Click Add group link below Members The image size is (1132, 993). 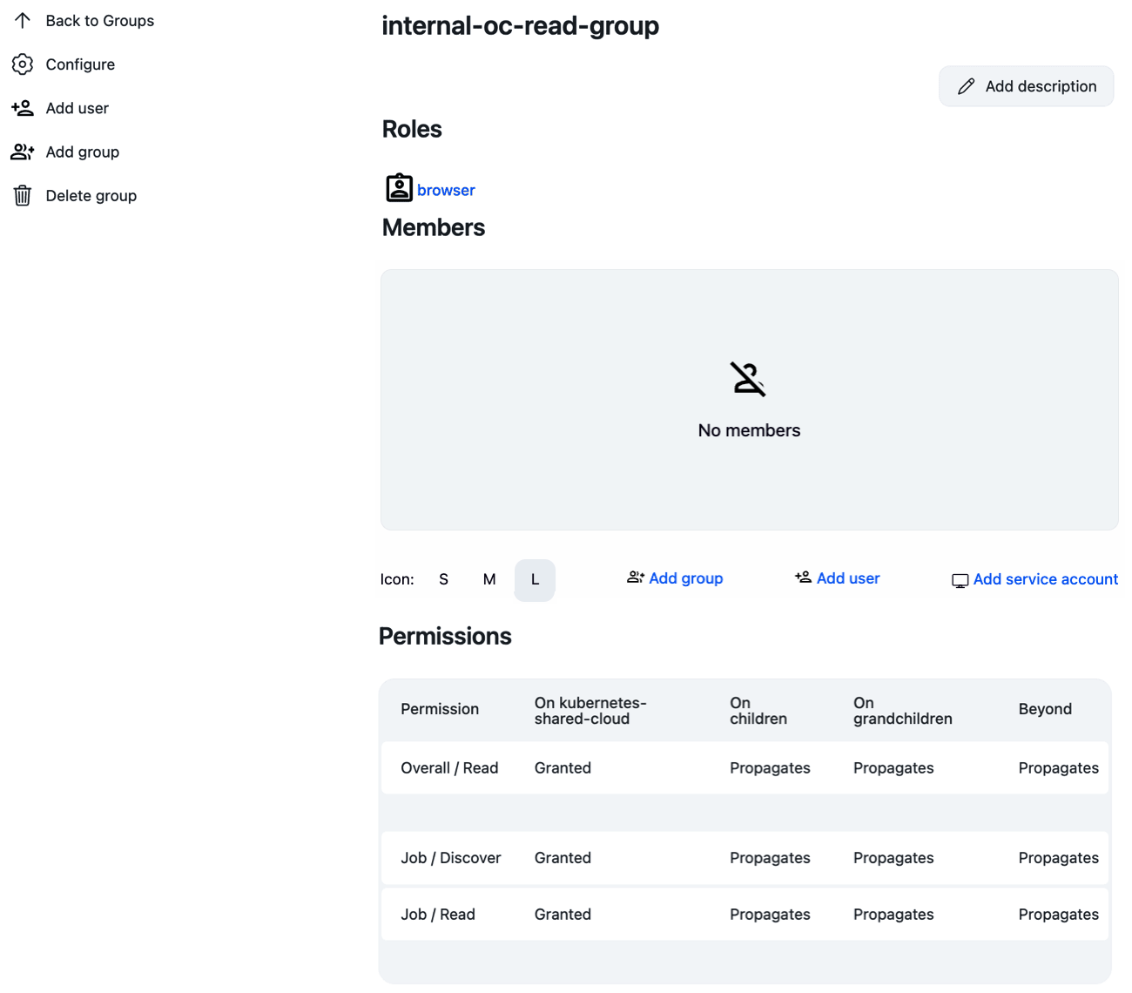[x=685, y=578]
